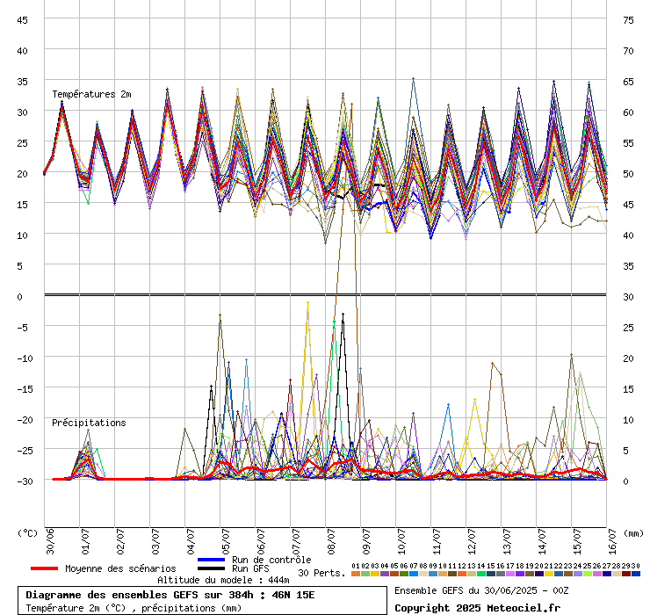Click the 'Diagramme des ensembles GEFS' title box
This screenshot has height=615, width=650.
point(202,600)
